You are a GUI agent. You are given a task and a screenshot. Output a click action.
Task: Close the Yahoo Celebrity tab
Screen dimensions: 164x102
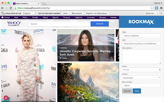point(39,4)
